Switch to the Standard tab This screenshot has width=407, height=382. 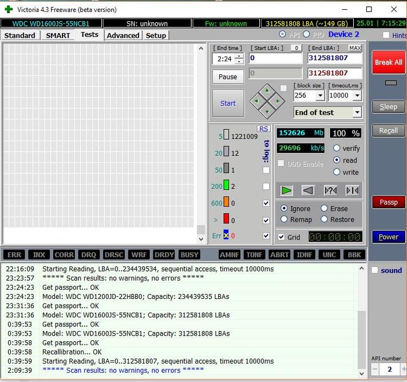tap(19, 36)
